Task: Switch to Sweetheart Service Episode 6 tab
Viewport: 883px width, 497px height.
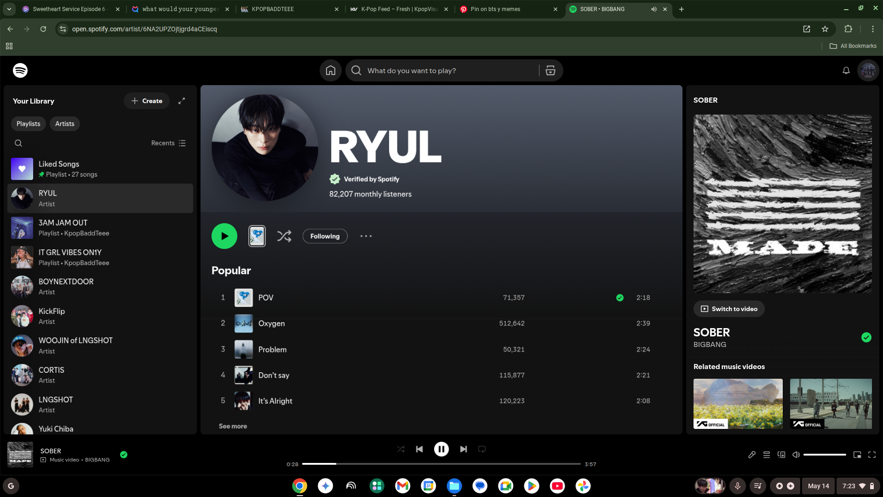Action: tap(71, 9)
